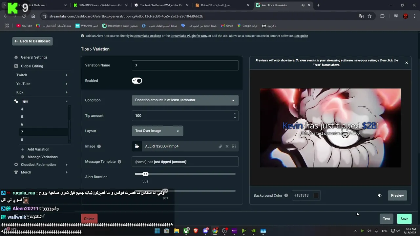This screenshot has height=236, width=420.
Task: Mute the preview sound
Action: 380,195
